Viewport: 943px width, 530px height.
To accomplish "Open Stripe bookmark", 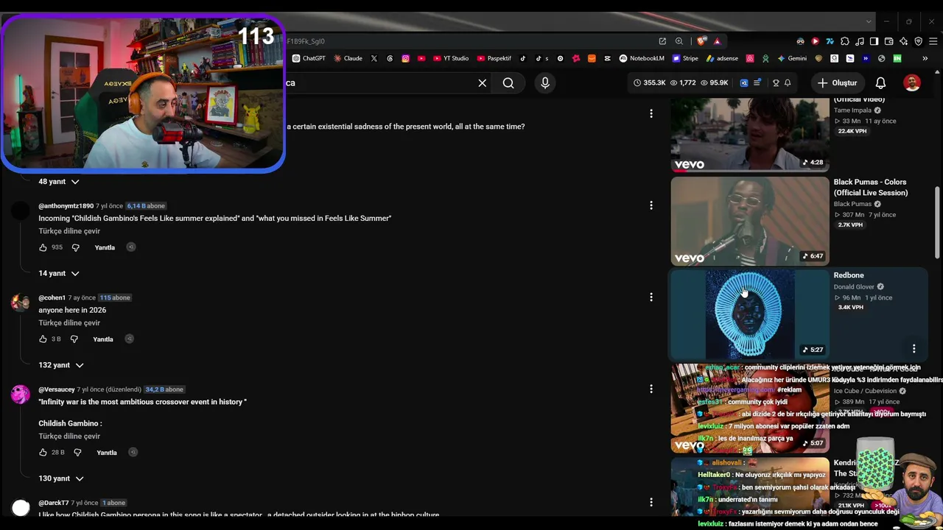I will click(685, 58).
